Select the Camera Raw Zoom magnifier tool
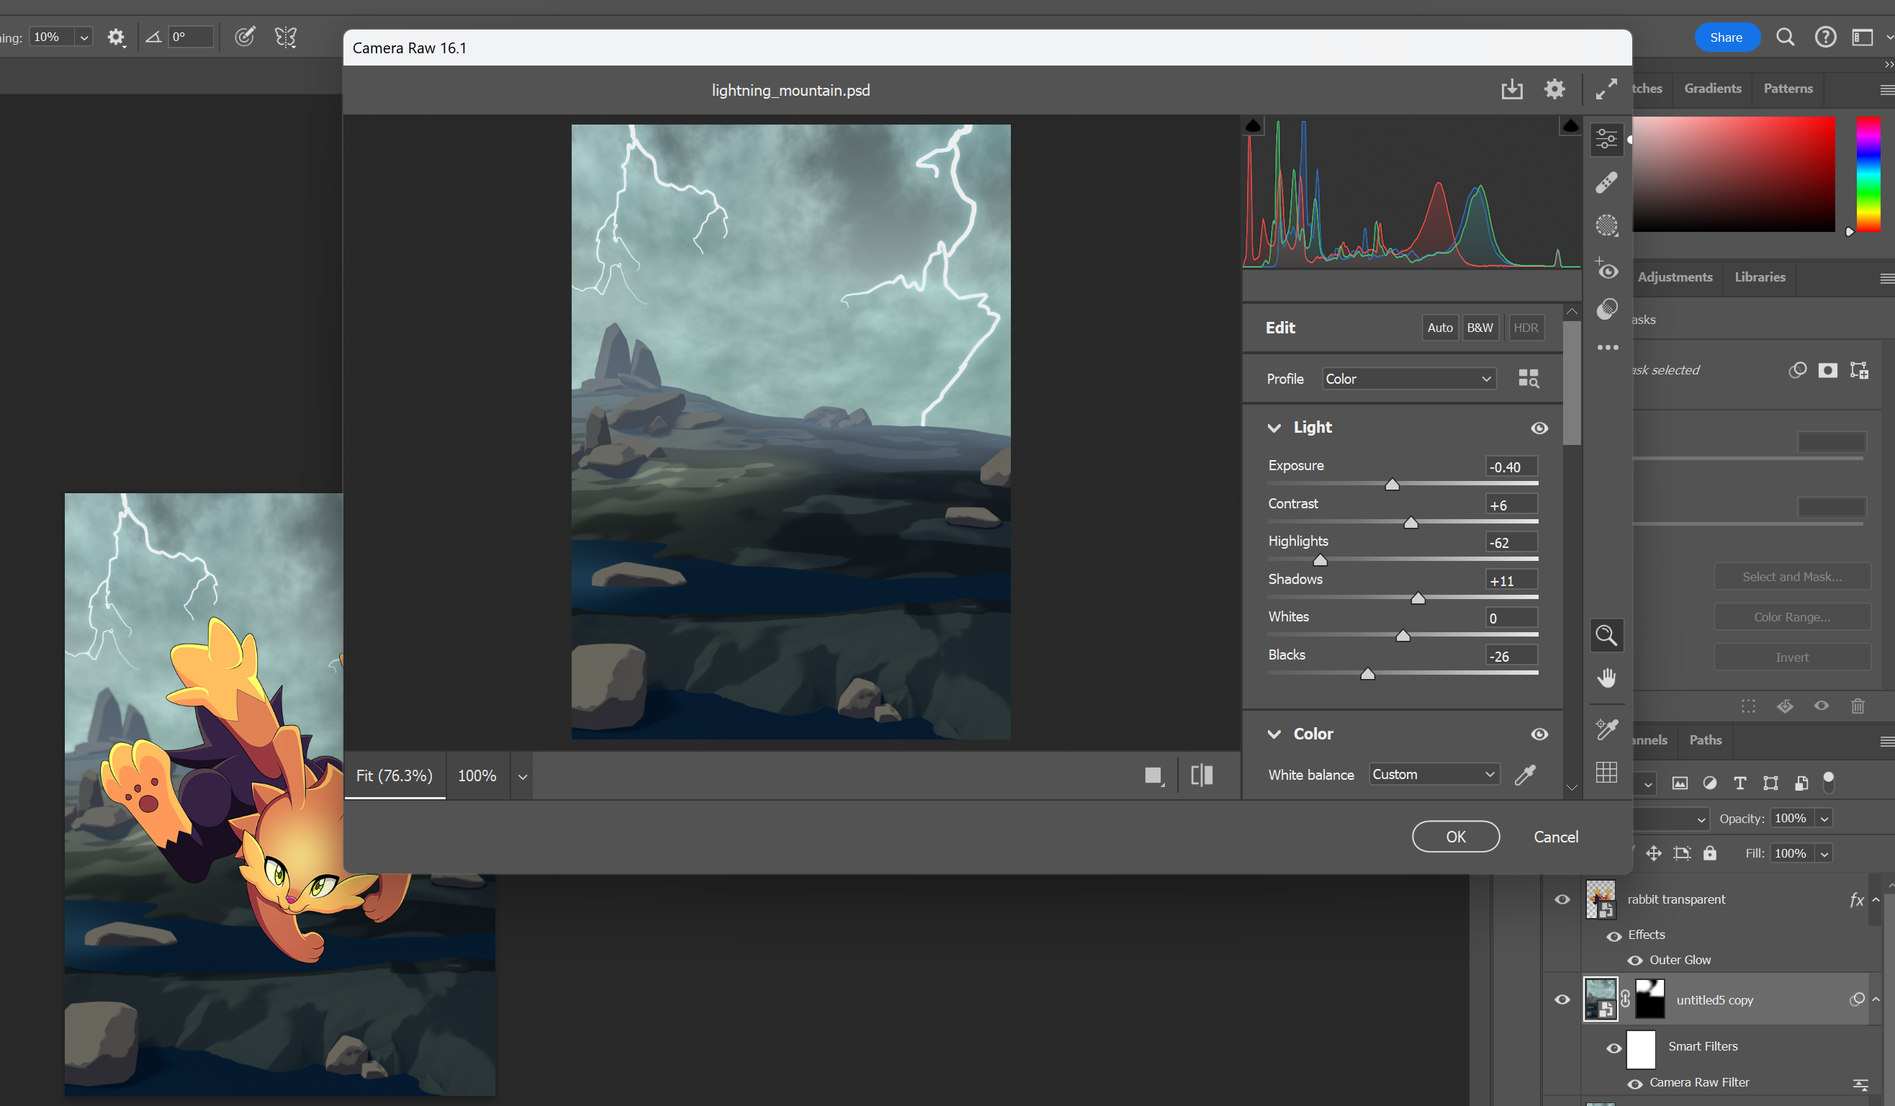 click(1606, 635)
